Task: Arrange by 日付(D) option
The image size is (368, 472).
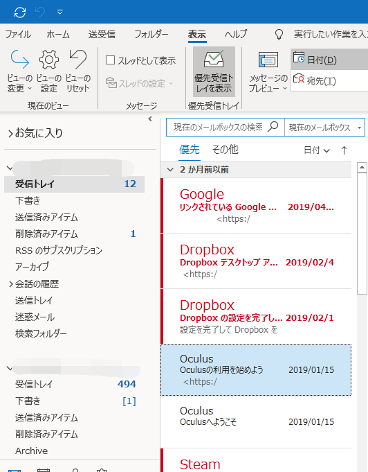Action: pyautogui.click(x=329, y=60)
